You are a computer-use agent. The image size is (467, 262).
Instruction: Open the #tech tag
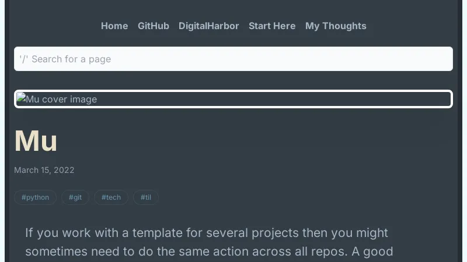point(111,197)
